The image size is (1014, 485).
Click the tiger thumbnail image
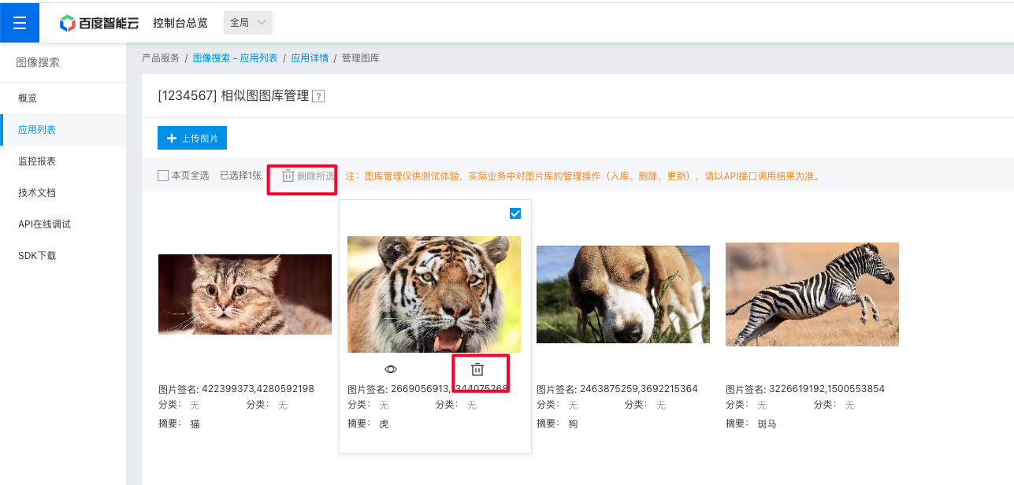[x=434, y=294]
